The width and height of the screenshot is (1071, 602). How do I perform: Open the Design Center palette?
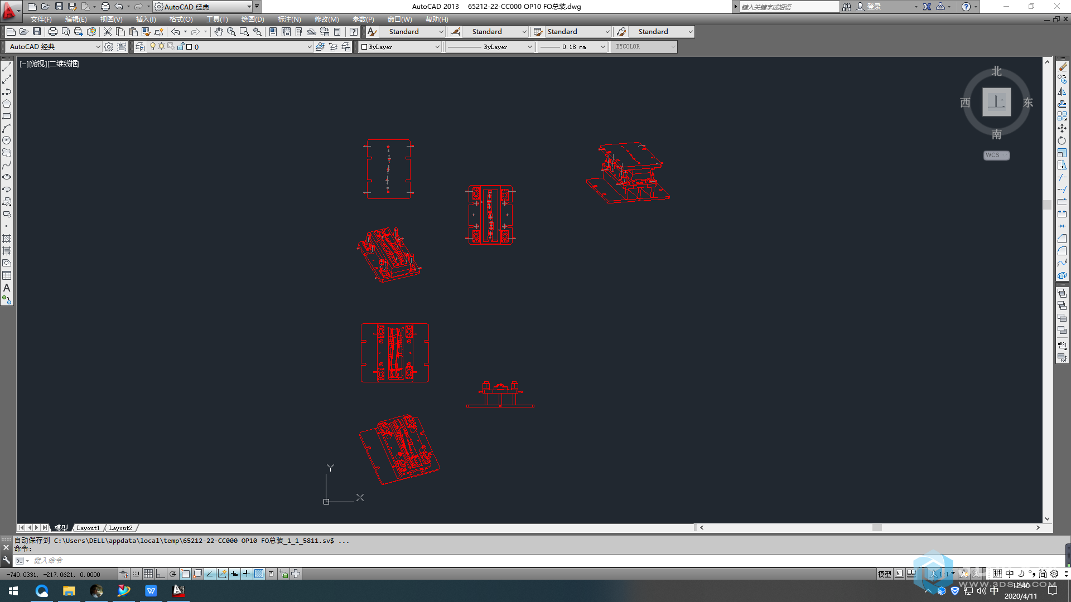click(286, 32)
